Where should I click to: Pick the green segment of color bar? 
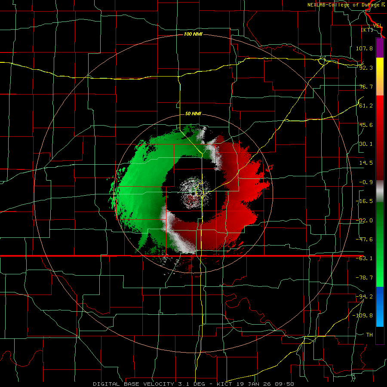point(380,244)
